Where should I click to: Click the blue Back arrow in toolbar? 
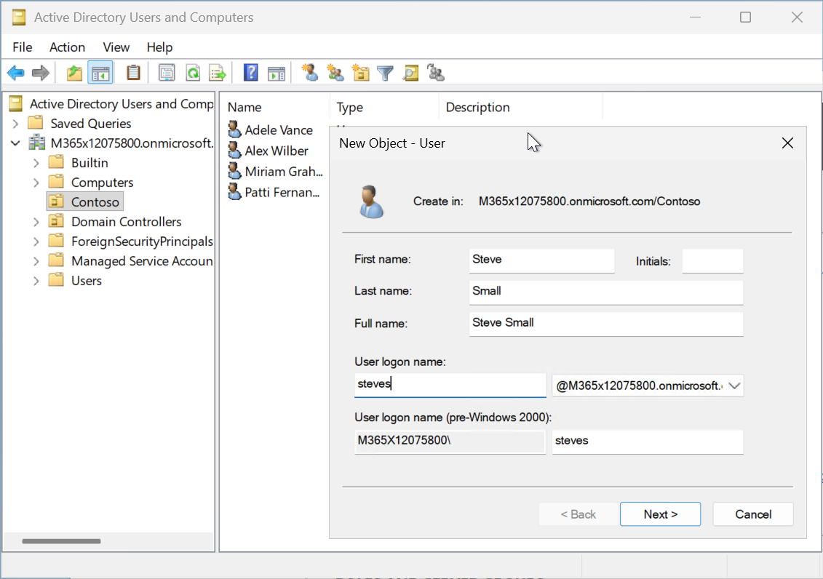(x=15, y=73)
